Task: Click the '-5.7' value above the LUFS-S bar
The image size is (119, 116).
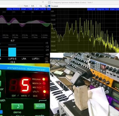Action: (x=12, y=41)
